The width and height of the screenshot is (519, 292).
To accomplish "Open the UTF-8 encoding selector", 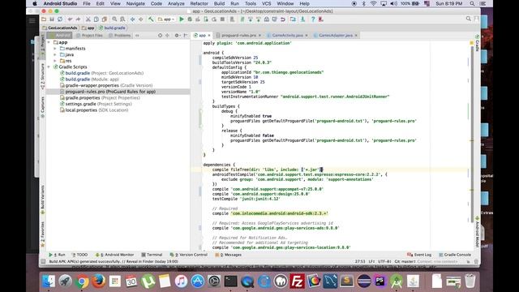I will pos(385,261).
